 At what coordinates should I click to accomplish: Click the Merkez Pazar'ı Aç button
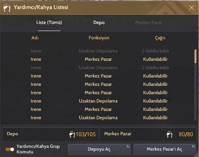(164, 149)
